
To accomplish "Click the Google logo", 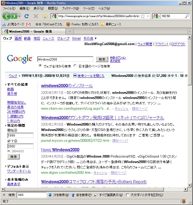I will coord(20,59).
